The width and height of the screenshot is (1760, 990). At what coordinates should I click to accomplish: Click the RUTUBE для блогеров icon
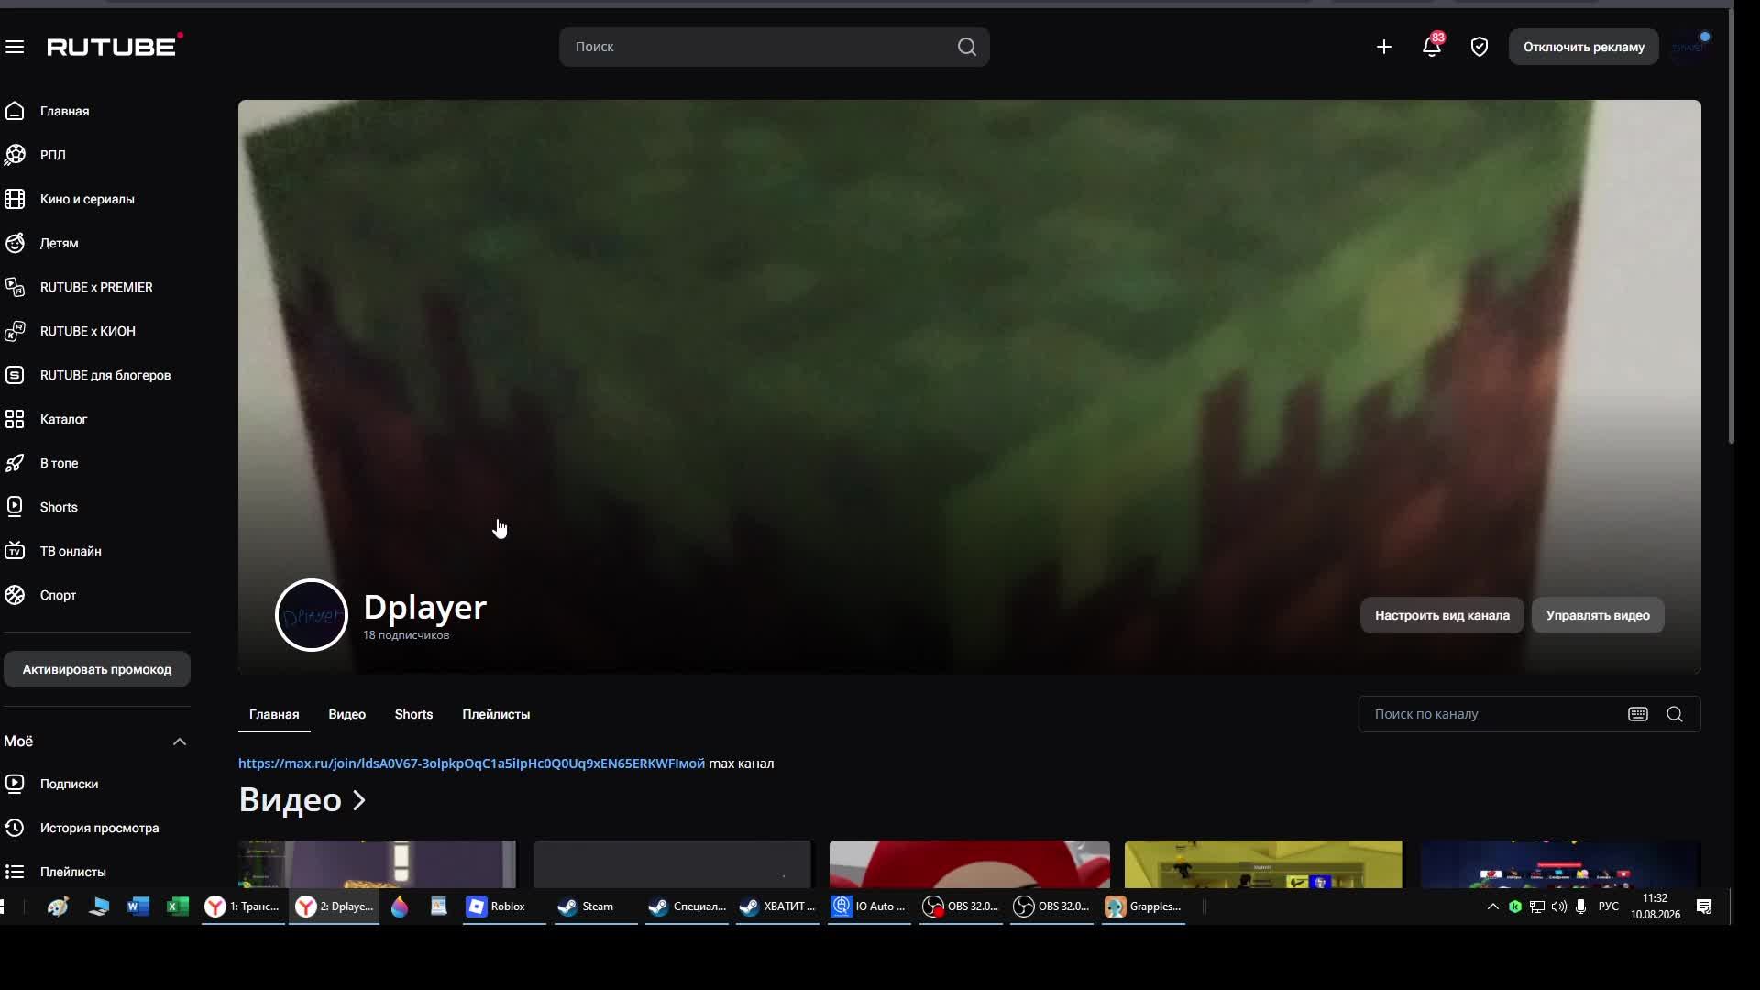[15, 375]
